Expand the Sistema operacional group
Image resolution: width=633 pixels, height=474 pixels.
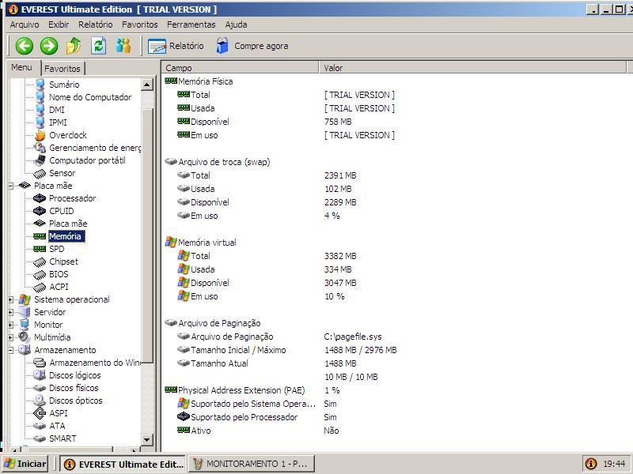tap(11, 299)
